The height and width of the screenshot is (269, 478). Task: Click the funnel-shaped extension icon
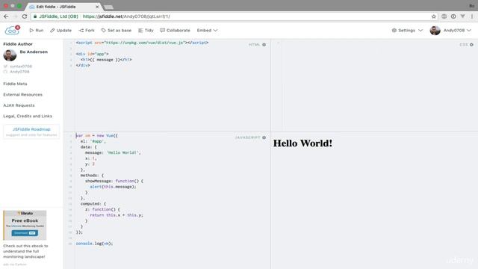pos(463,16)
